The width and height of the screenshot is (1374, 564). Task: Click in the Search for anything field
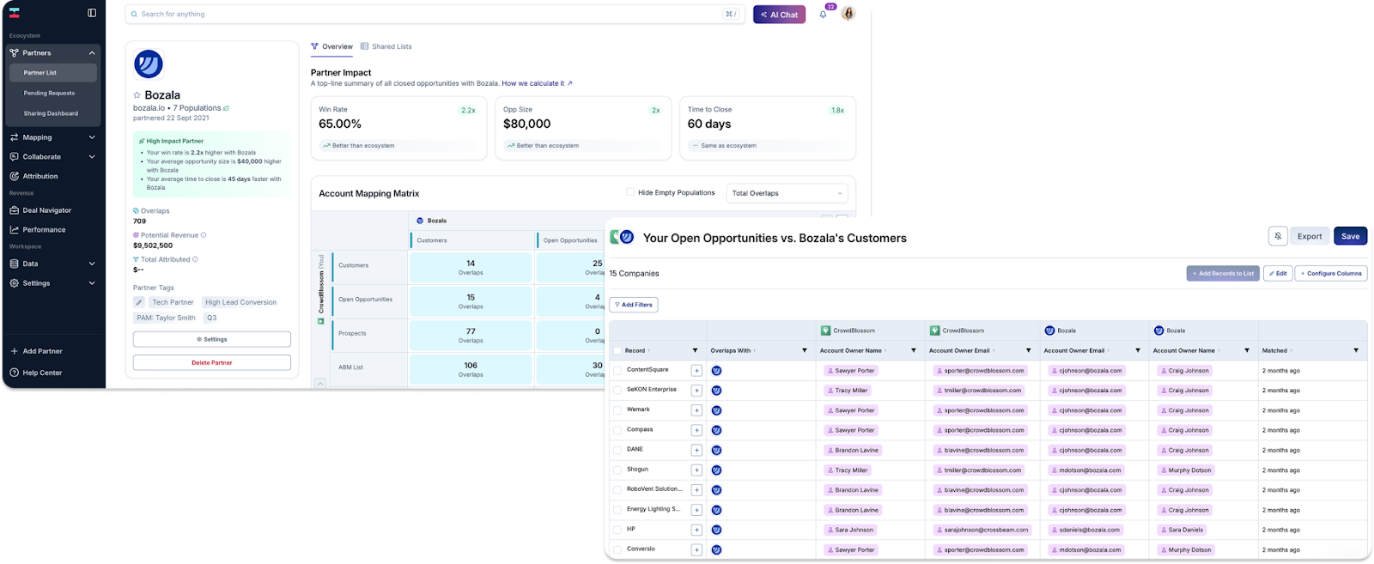(434, 15)
